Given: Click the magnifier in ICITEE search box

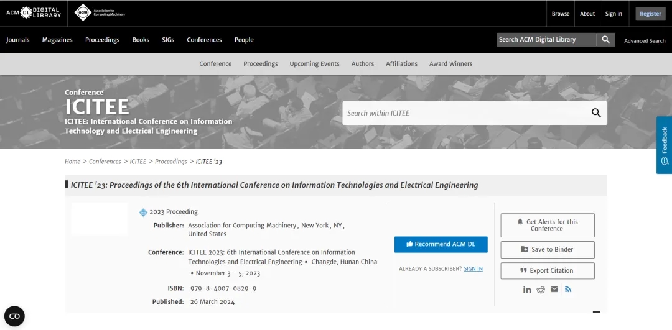Looking at the screenshot, I should pos(596,113).
